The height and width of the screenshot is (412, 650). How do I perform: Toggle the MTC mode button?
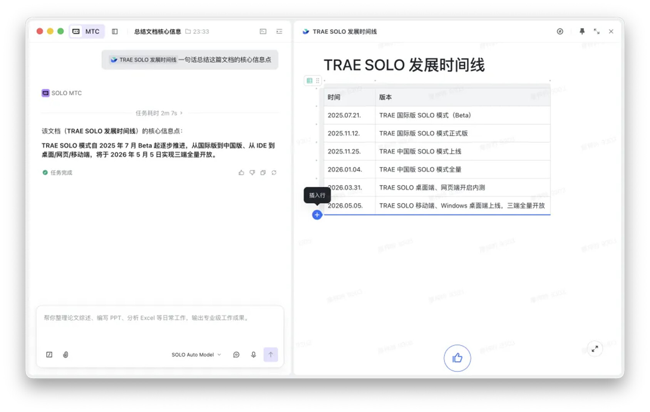pos(86,32)
